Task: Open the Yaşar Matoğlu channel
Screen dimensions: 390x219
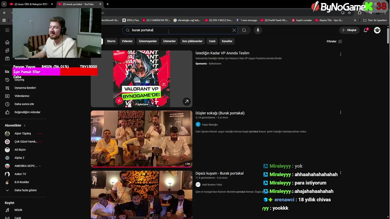Action: [x=210, y=124]
